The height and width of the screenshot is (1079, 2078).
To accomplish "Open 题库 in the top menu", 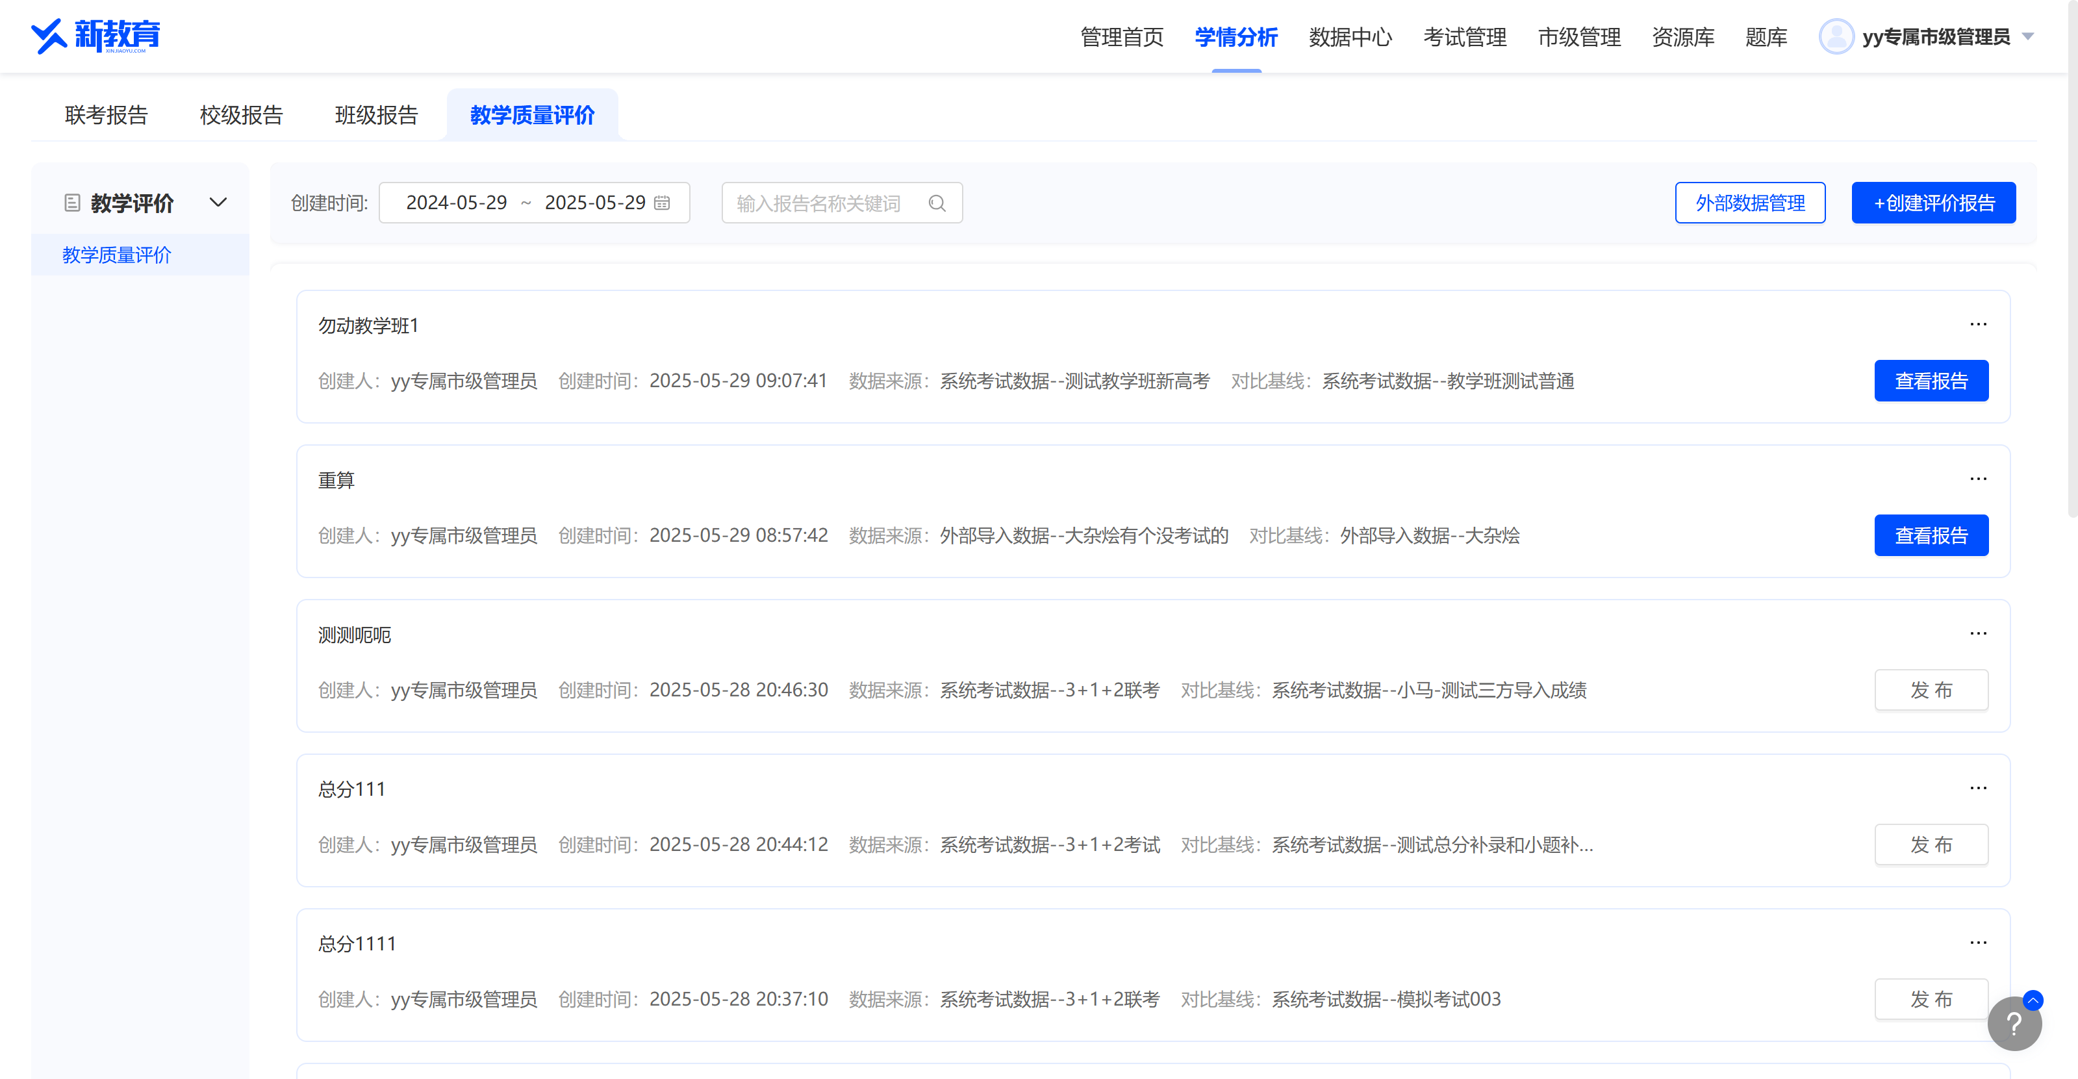I will pos(1767,37).
